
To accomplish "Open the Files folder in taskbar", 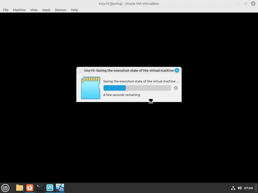I will (x=20, y=188).
